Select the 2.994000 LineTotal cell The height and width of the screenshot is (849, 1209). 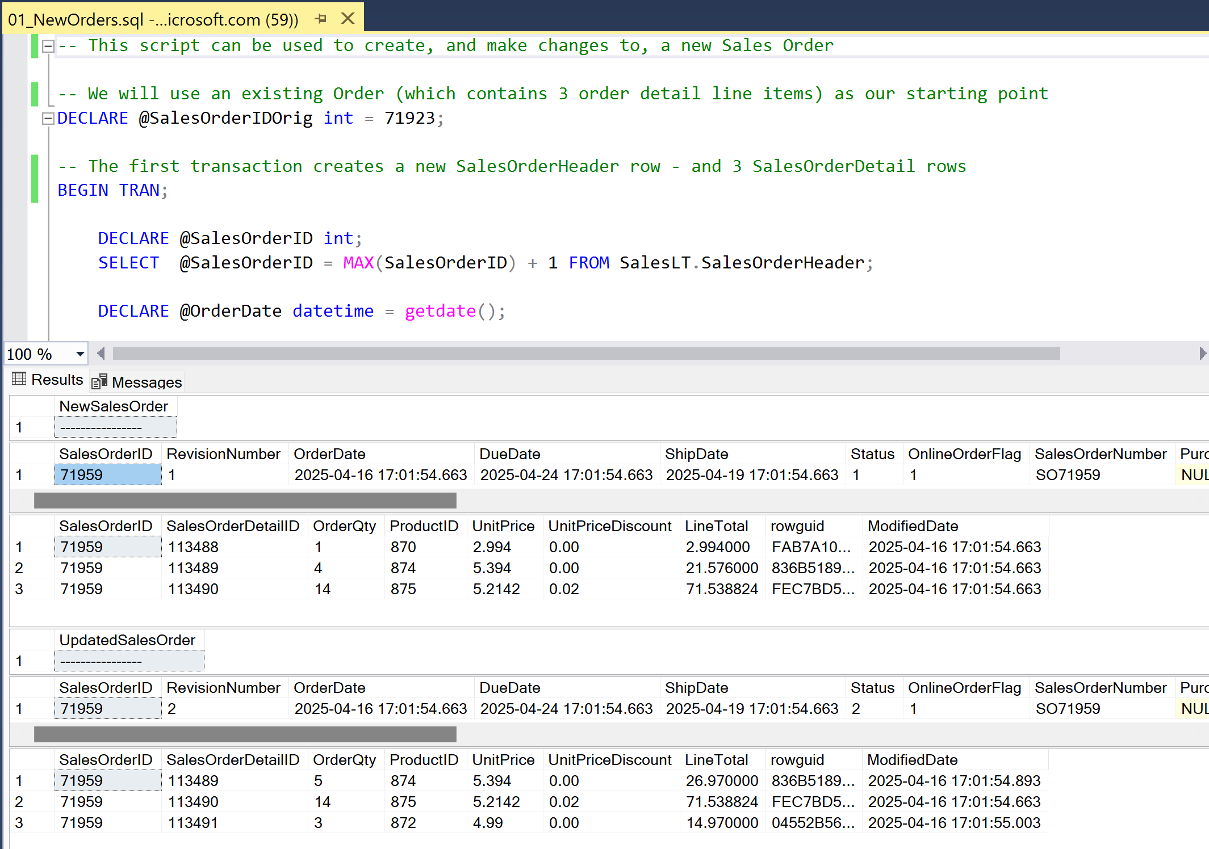pos(722,547)
